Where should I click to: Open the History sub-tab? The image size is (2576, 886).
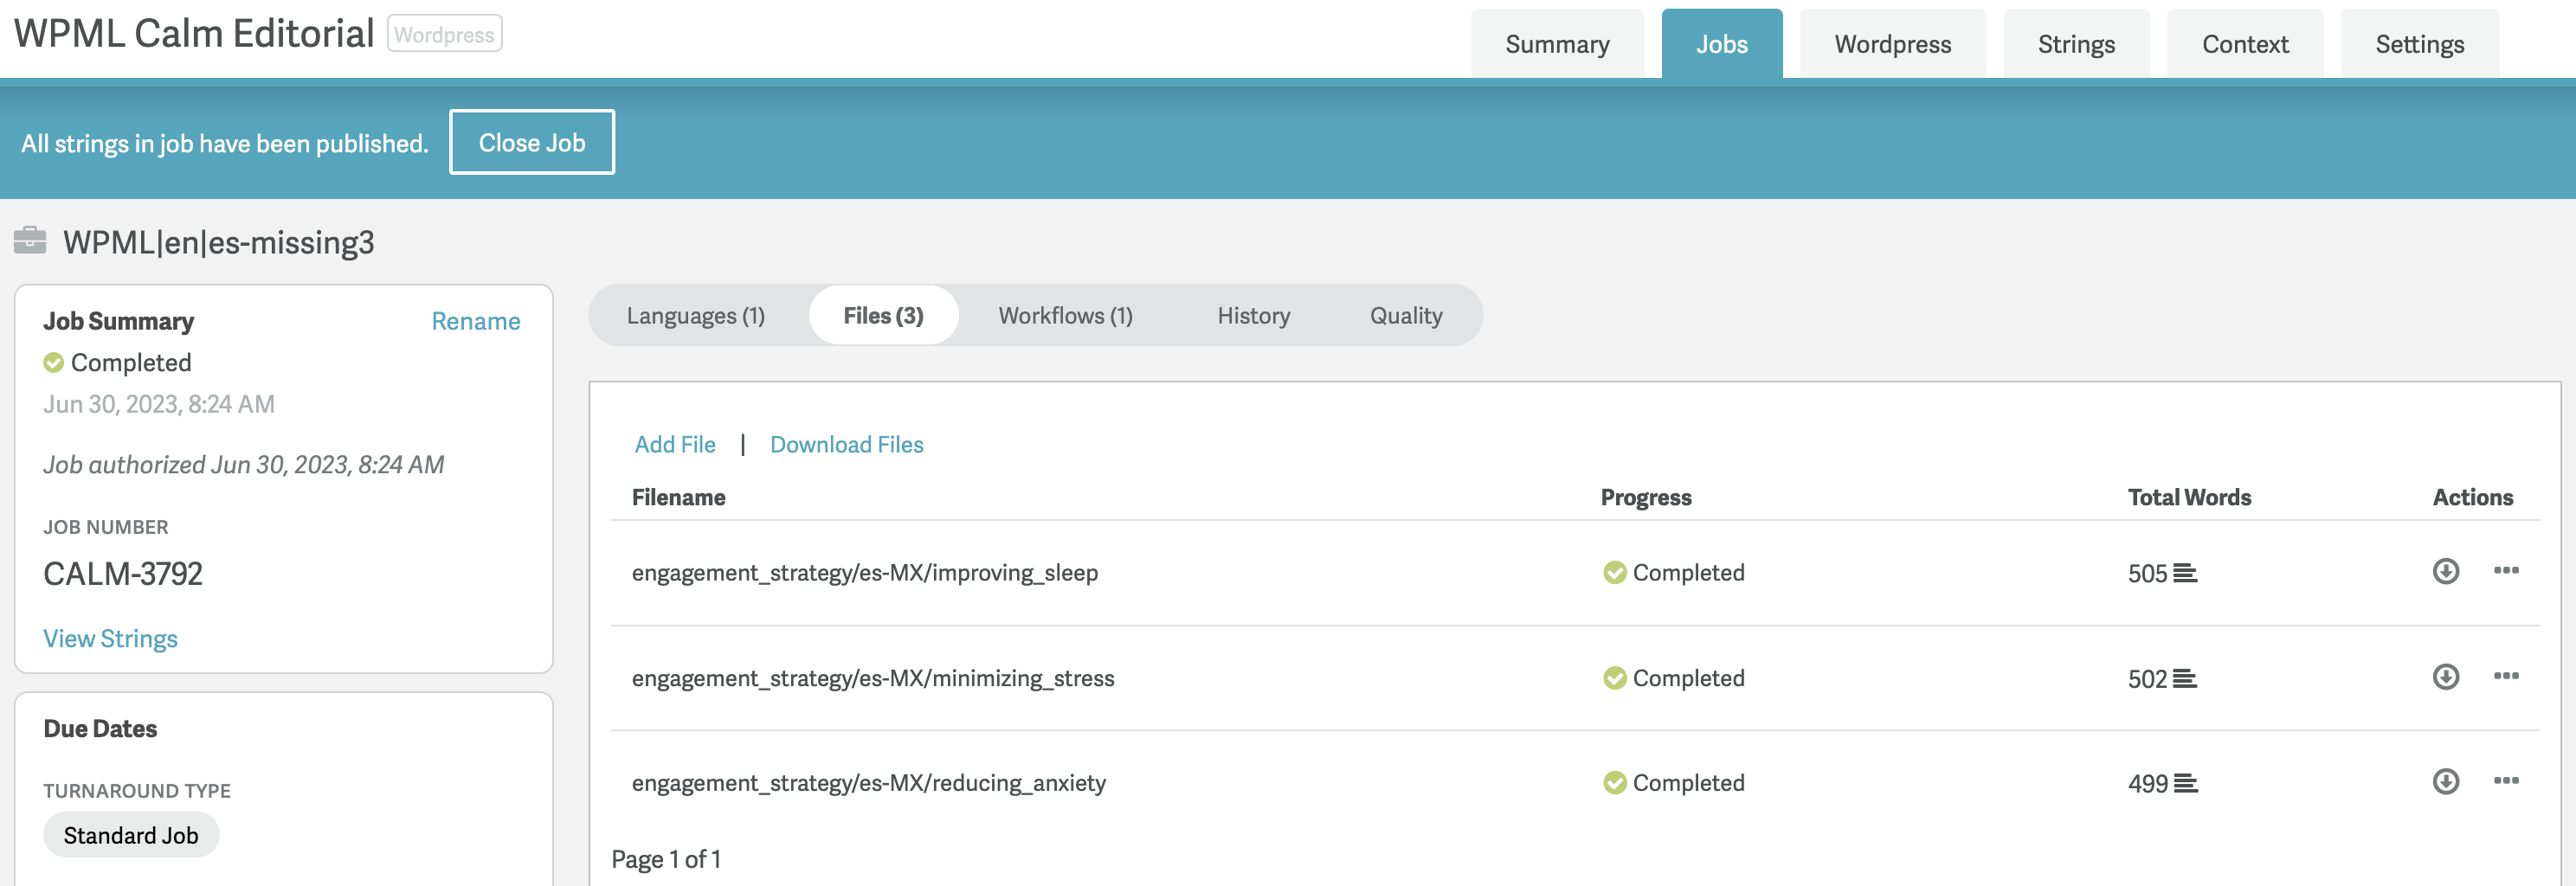1253,316
